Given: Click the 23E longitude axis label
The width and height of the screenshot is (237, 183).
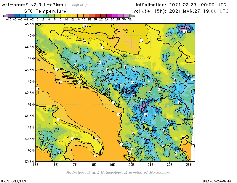Looking at the screenshot, I should click(x=188, y=165).
